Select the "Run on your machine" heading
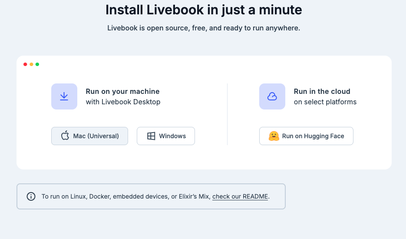 pyautogui.click(x=122, y=92)
